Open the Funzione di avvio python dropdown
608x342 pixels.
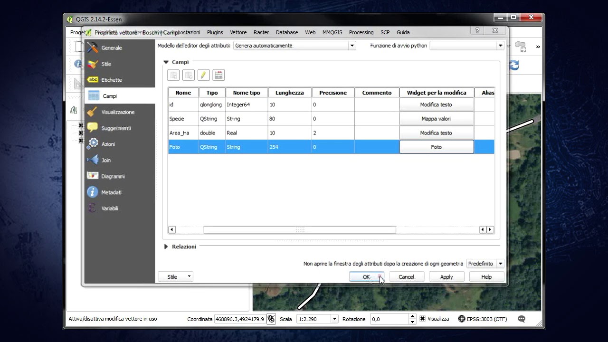pyautogui.click(x=467, y=46)
